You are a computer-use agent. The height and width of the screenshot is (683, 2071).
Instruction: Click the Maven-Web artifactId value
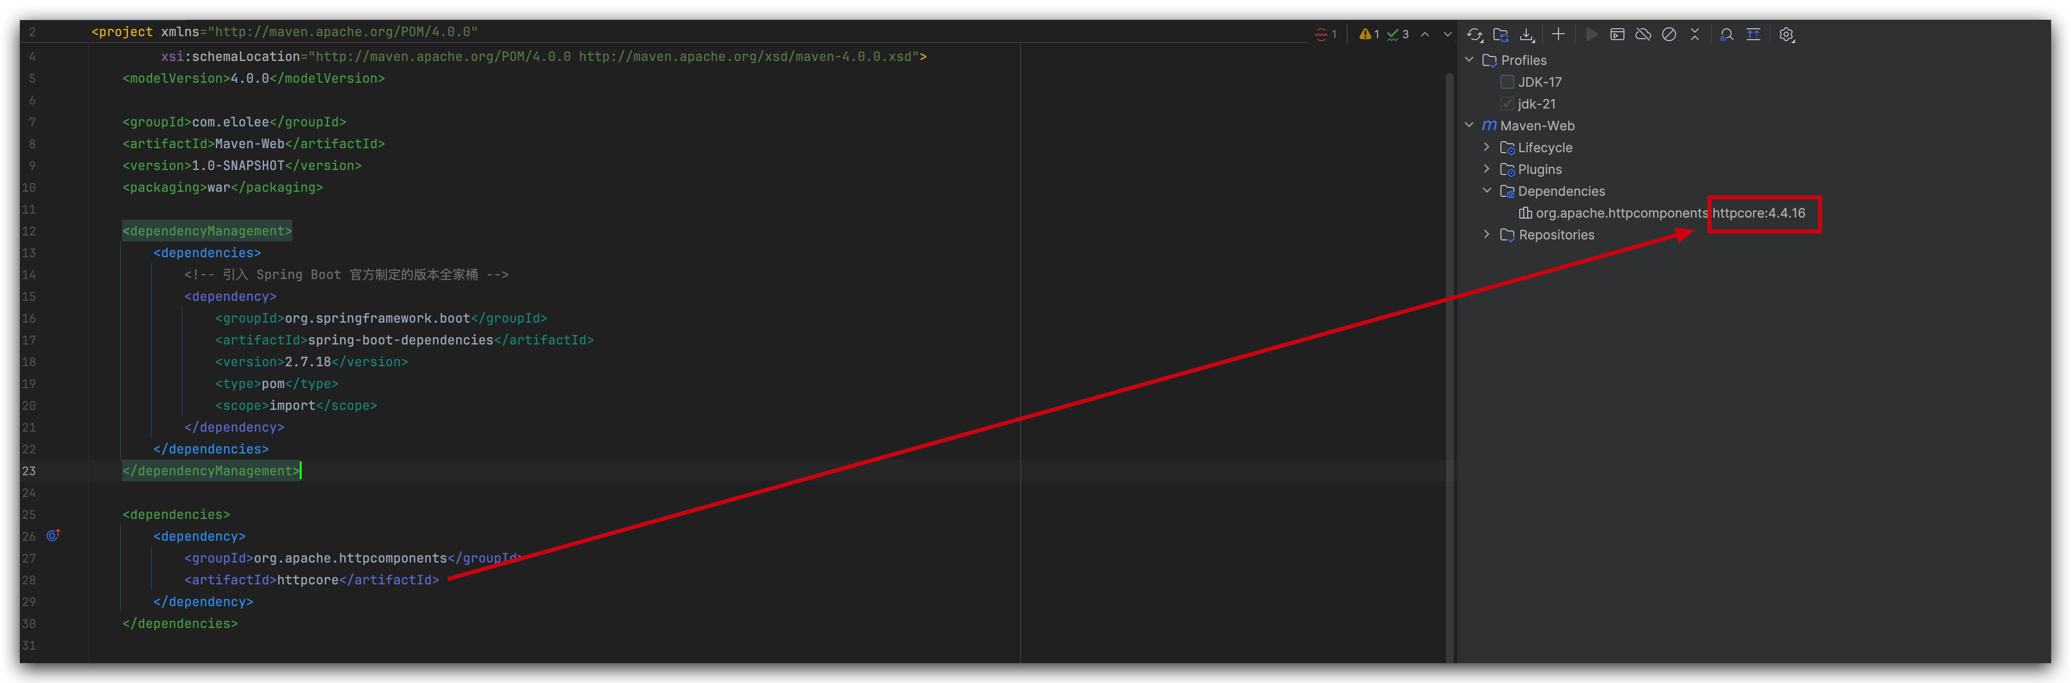pyautogui.click(x=250, y=144)
